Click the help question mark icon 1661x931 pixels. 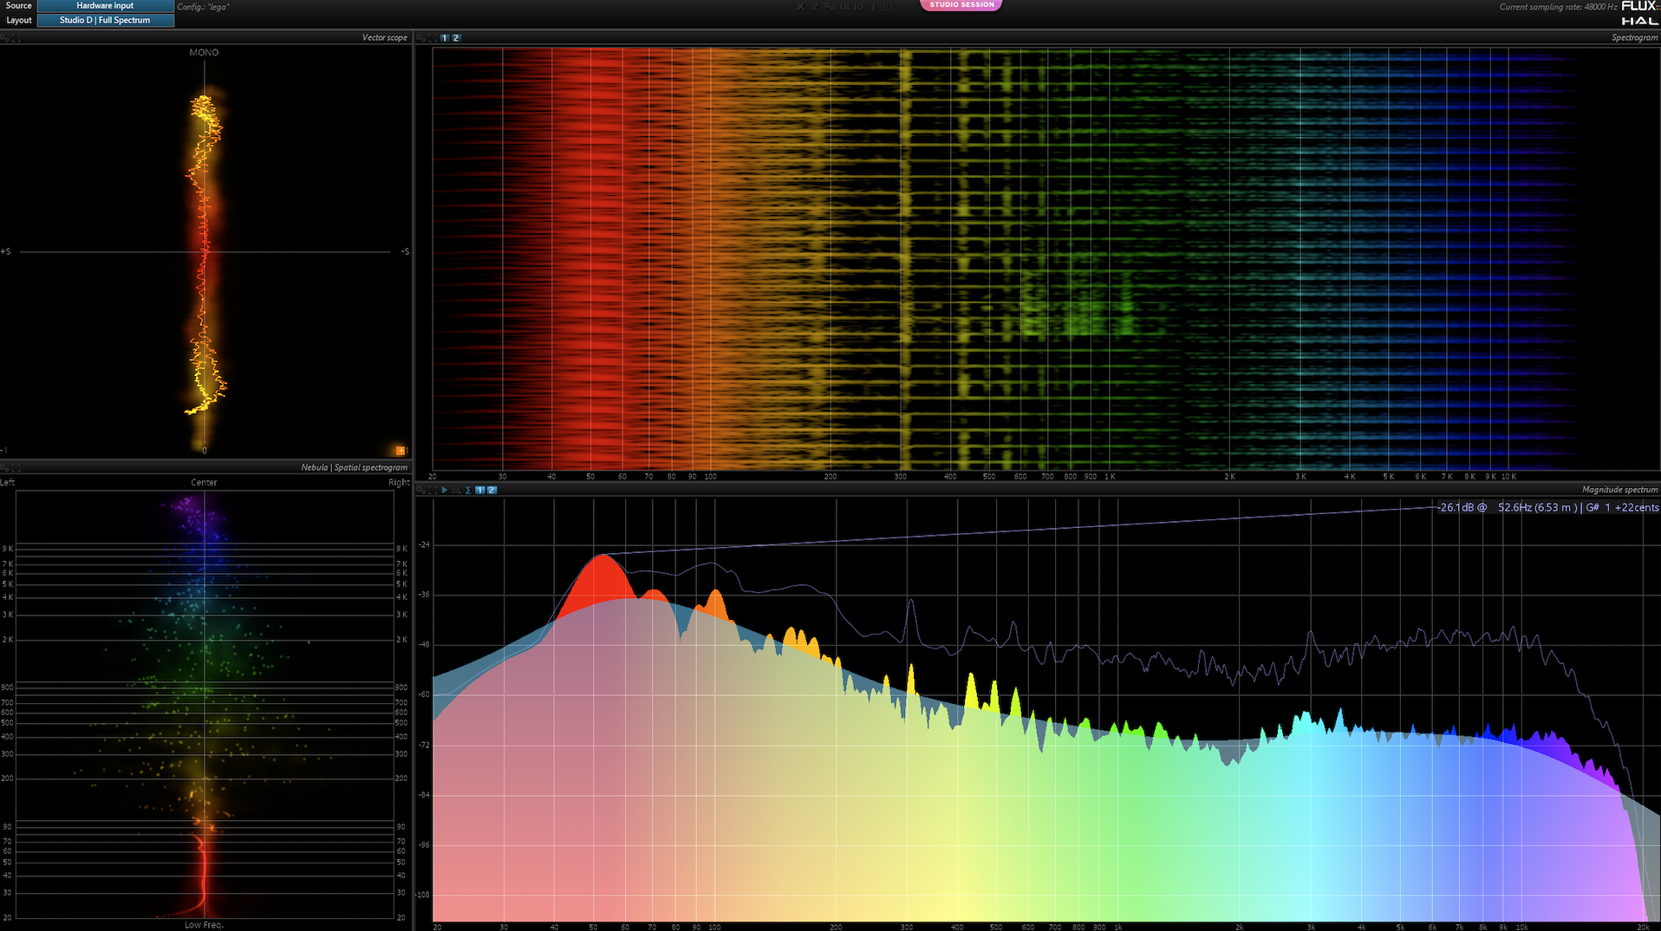click(816, 7)
